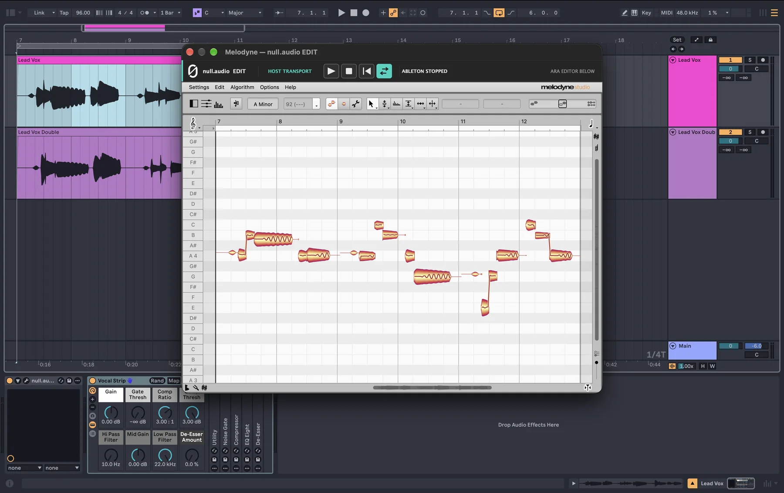Open the Melodyne tempo 92 dropdown arrow

click(317, 104)
